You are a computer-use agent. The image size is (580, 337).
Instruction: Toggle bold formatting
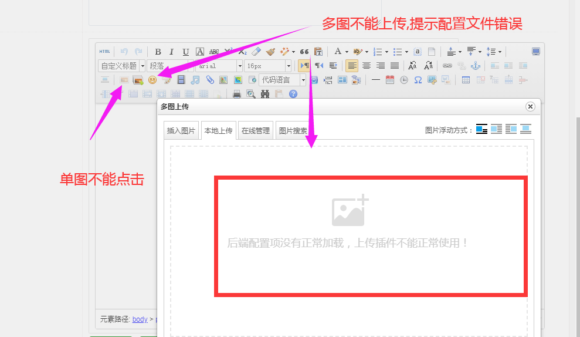[158, 52]
